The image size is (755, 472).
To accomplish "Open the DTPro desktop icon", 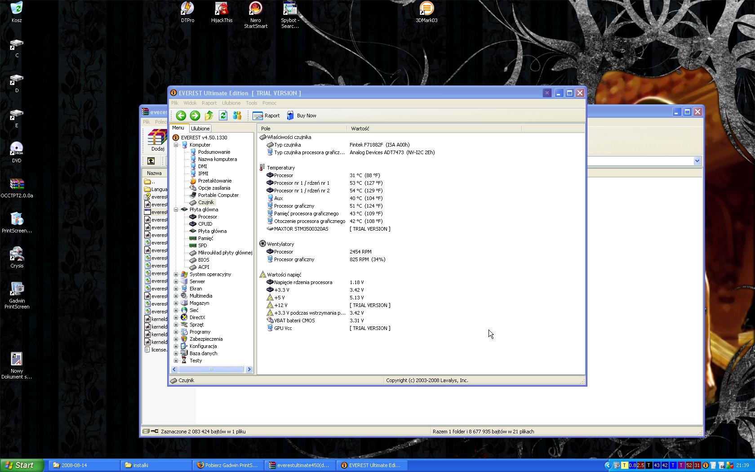I will [187, 12].
